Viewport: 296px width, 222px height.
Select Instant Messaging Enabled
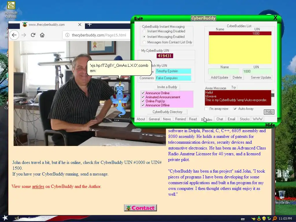pyautogui.click(x=164, y=37)
